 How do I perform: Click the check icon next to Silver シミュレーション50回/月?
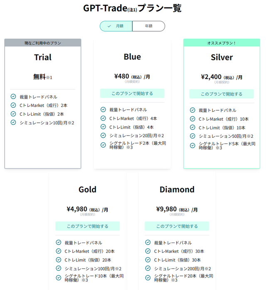coord(192,136)
